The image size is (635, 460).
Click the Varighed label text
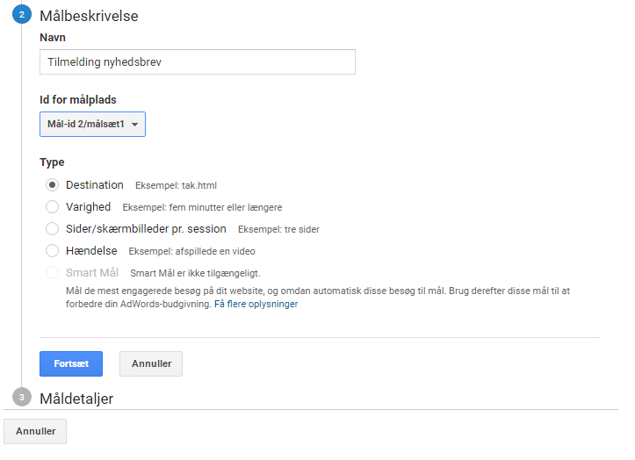[89, 207]
